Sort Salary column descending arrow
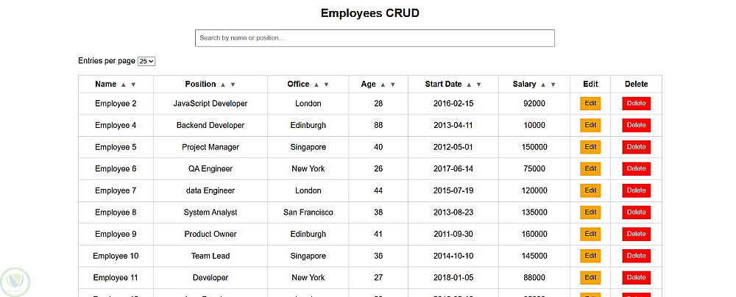736x297 pixels. (x=553, y=85)
